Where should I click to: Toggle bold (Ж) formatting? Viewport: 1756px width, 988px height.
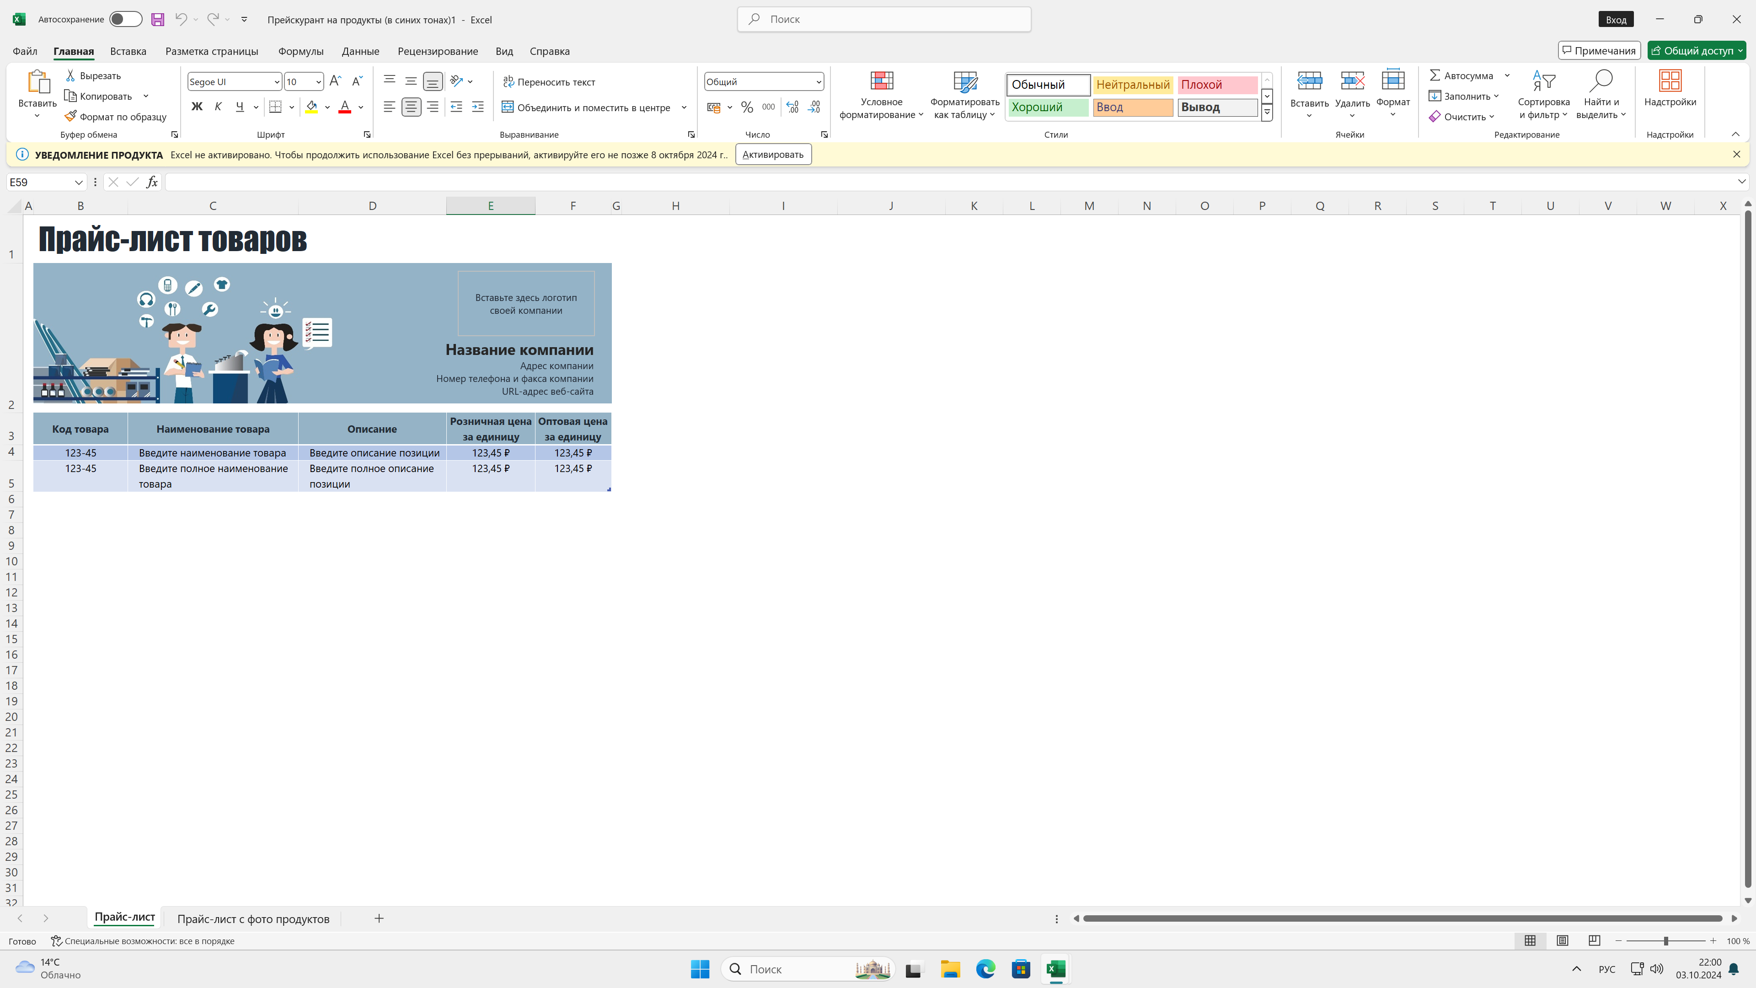pos(197,107)
